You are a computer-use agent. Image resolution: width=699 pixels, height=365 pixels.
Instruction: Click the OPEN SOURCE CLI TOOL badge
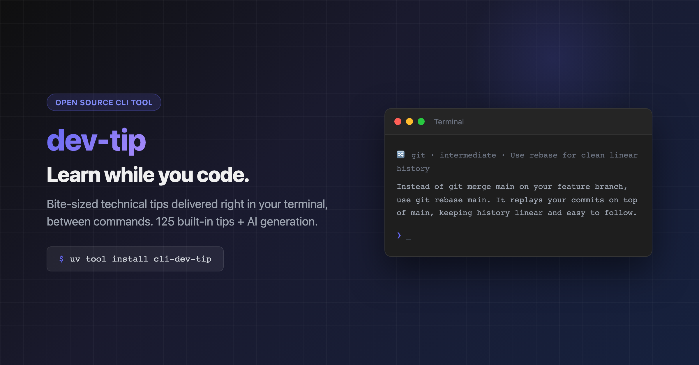104,102
